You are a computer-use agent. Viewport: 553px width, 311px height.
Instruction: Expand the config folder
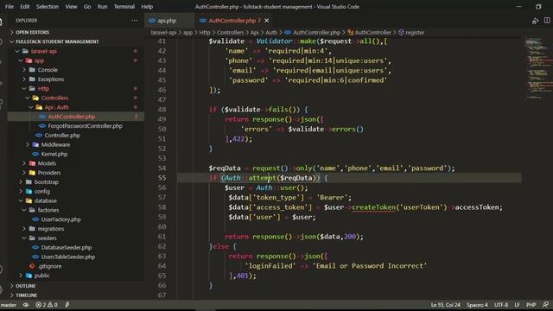click(x=42, y=192)
